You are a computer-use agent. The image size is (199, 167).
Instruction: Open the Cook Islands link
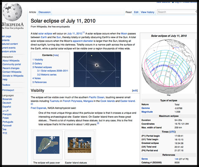(x=107, y=101)
